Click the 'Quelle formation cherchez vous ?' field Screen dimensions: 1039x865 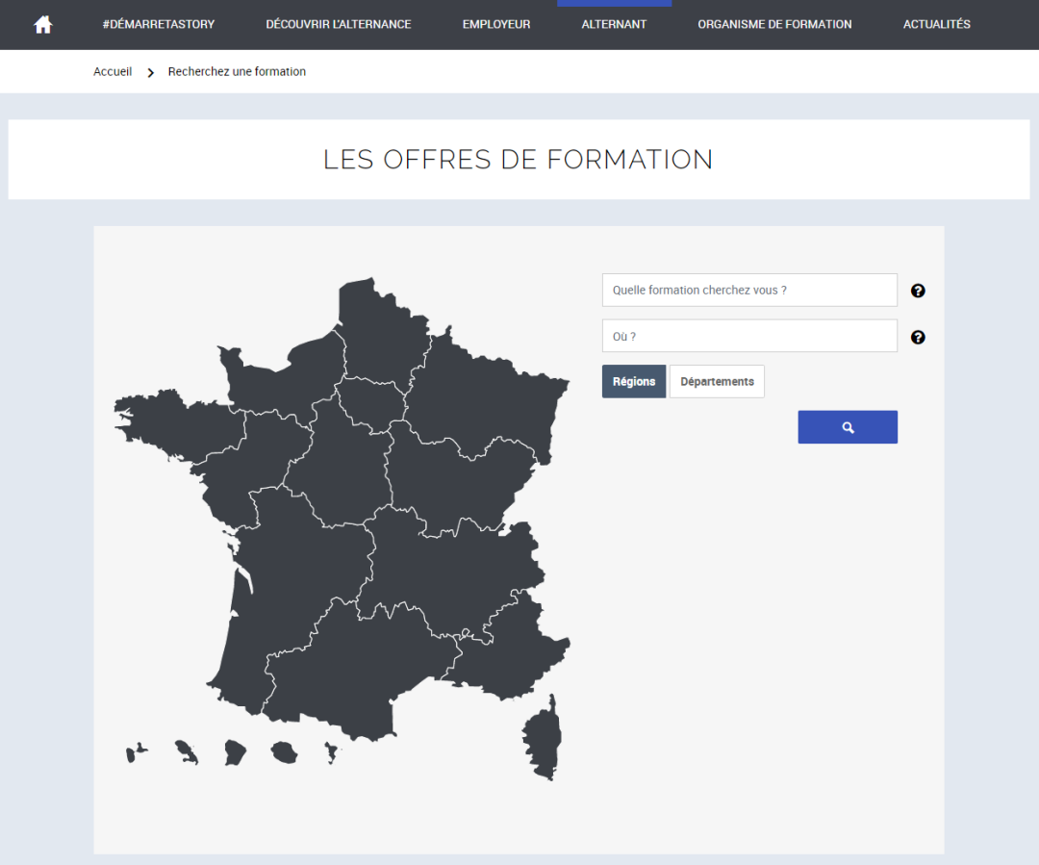pos(749,291)
